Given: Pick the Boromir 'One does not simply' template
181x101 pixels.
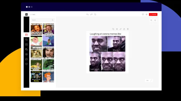Looking at the screenshot, I should [x=36, y=29].
